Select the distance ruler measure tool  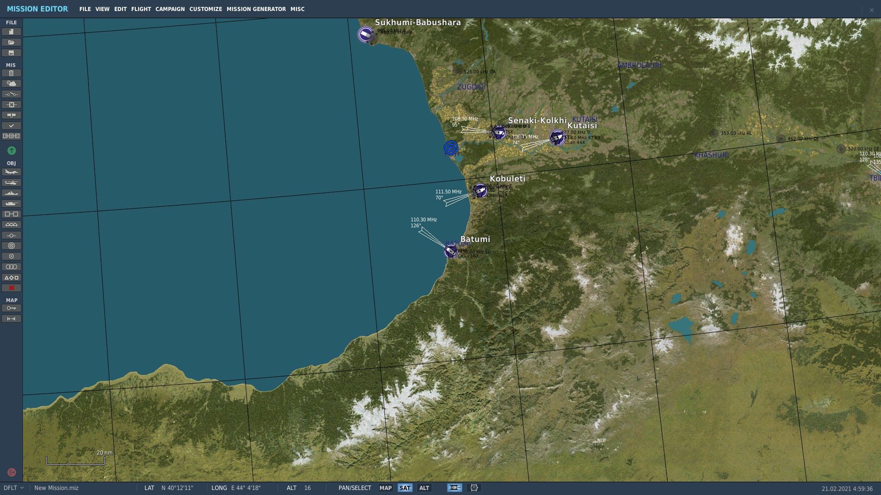tap(11, 319)
